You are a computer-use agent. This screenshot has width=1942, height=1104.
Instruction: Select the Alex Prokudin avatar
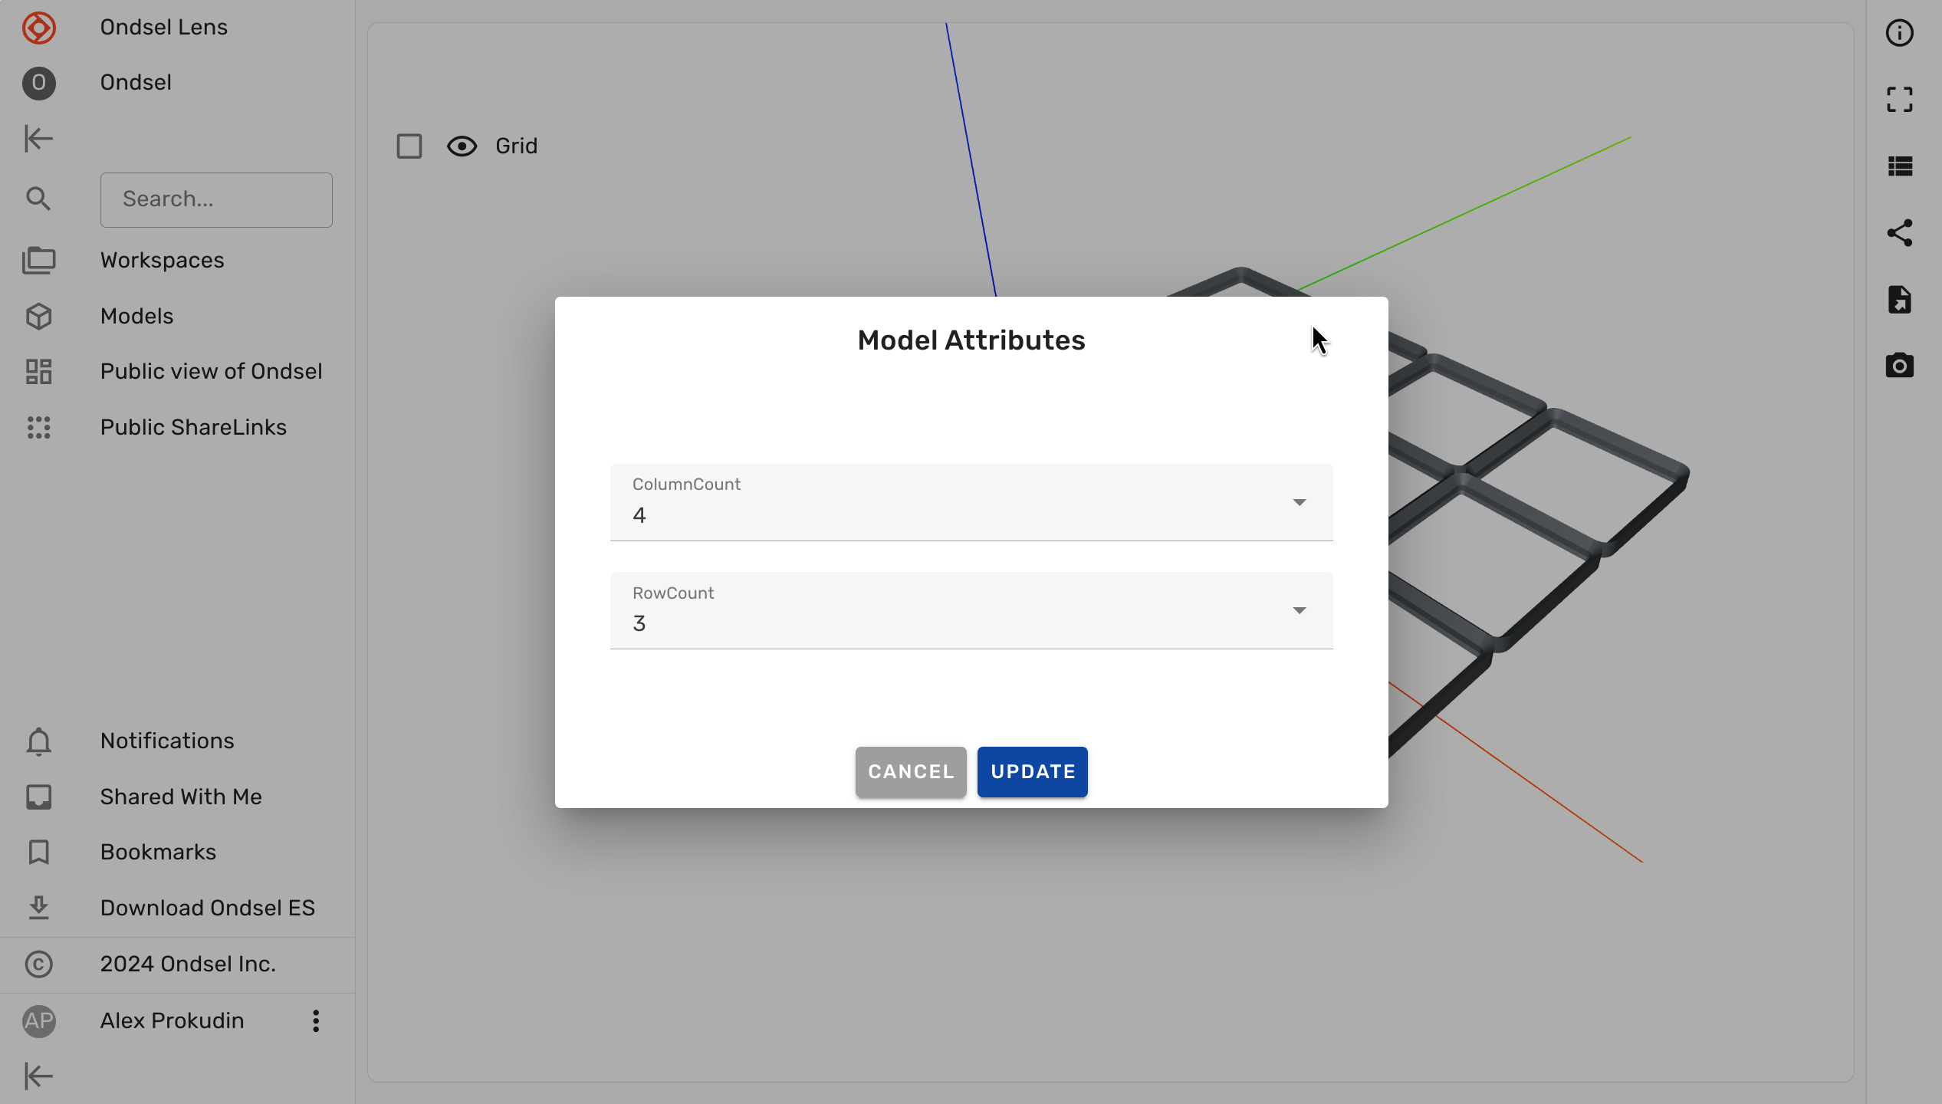click(x=39, y=1020)
